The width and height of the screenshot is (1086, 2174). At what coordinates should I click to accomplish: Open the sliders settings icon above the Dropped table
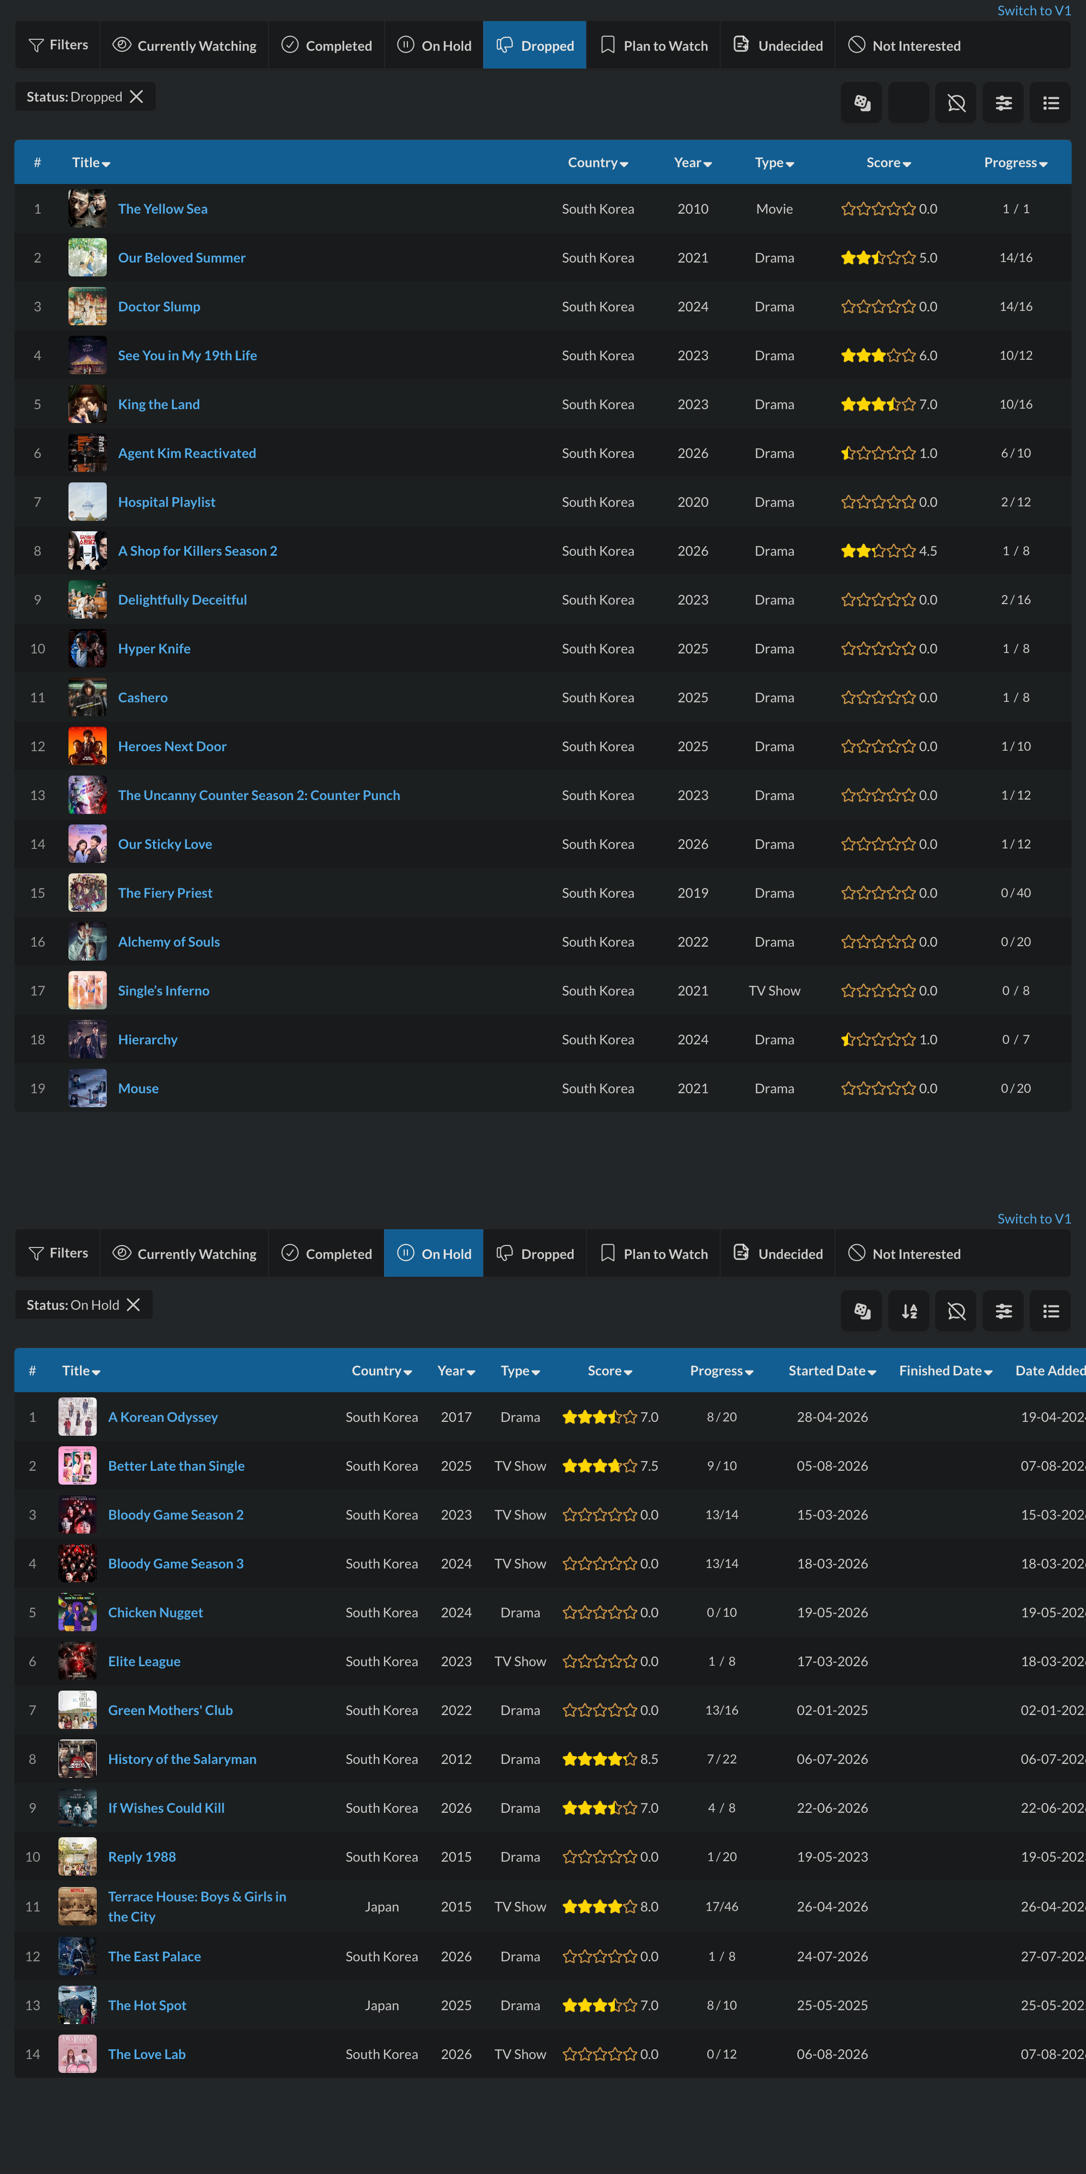click(1003, 103)
